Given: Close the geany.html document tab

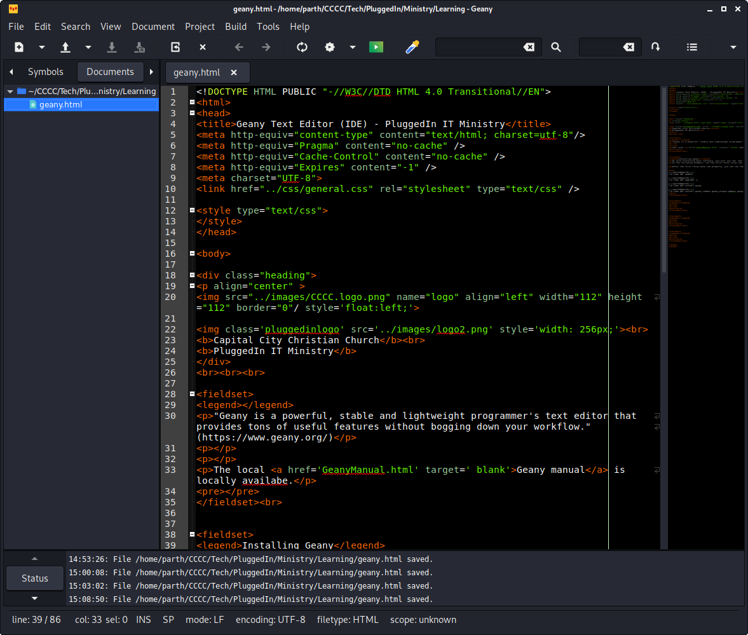Looking at the screenshot, I should [x=234, y=72].
